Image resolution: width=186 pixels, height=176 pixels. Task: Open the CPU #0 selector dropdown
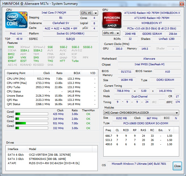89,13
